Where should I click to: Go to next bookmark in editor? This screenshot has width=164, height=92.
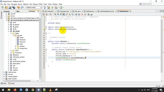[70, 14]
